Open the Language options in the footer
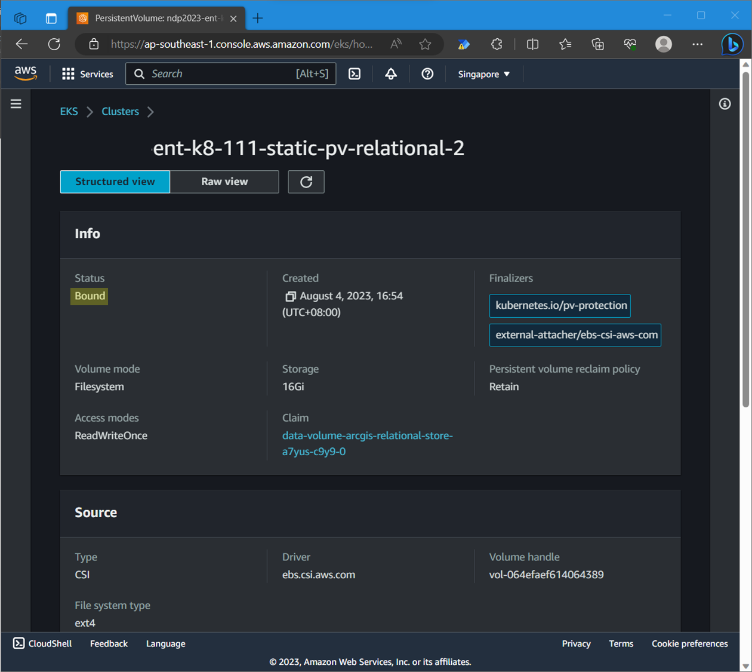This screenshot has height=672, width=752. click(x=165, y=643)
